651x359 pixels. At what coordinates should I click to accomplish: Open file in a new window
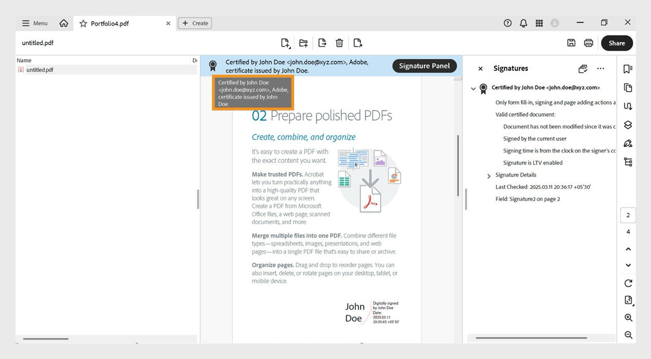tap(357, 43)
